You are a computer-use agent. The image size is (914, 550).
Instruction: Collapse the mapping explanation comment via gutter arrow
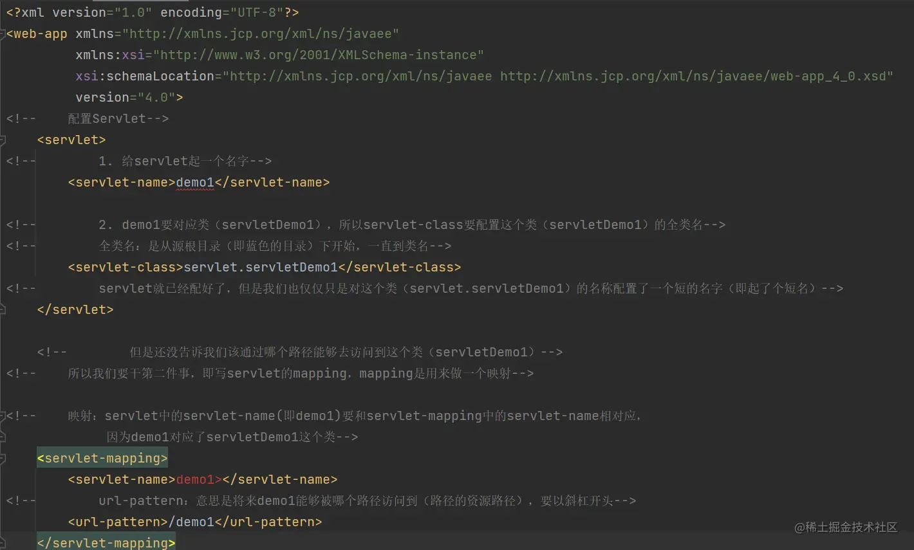coord(4,415)
